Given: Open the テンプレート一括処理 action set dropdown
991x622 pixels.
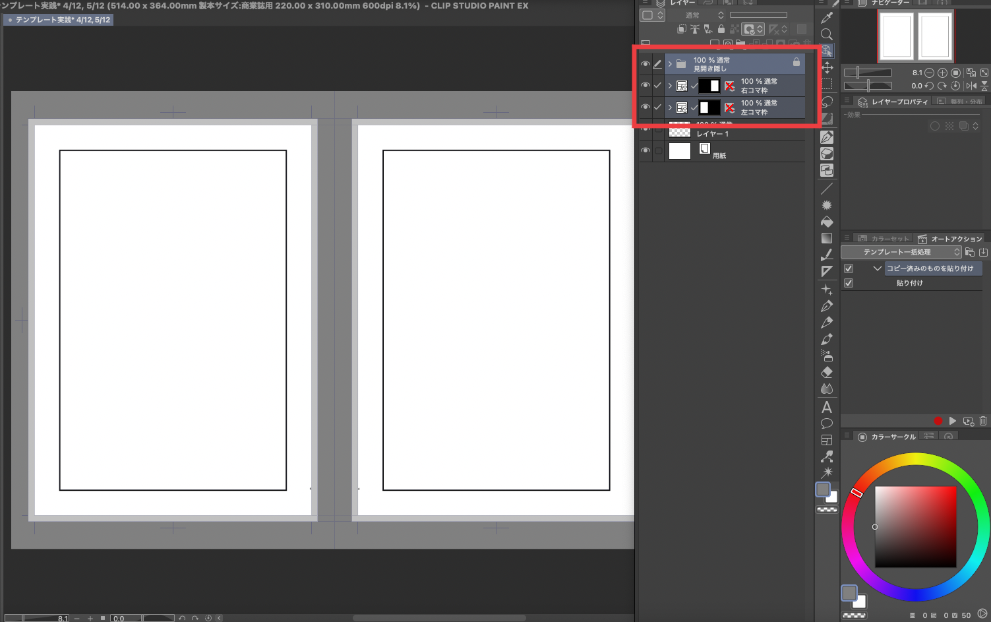Looking at the screenshot, I should pyautogui.click(x=902, y=252).
